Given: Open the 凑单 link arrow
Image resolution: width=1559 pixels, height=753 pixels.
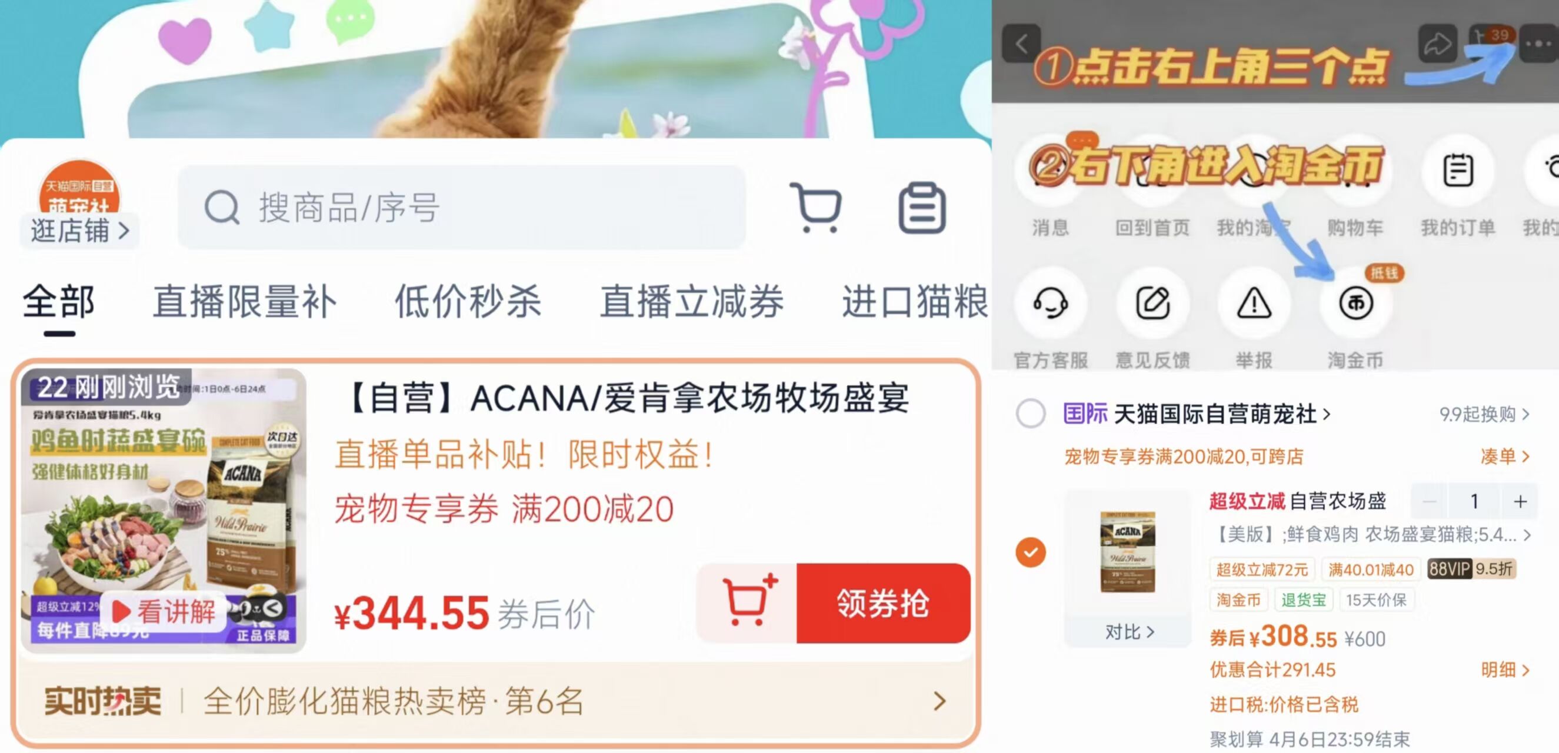Looking at the screenshot, I should click(x=1505, y=456).
